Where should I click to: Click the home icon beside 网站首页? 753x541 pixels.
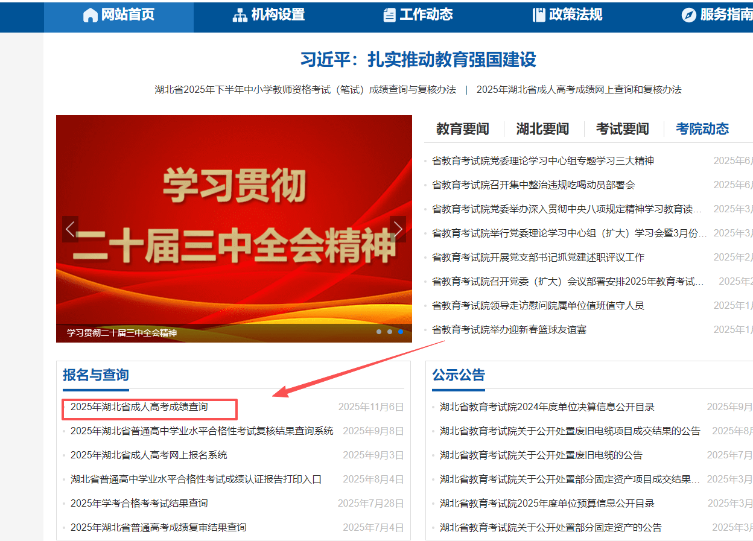(90, 15)
